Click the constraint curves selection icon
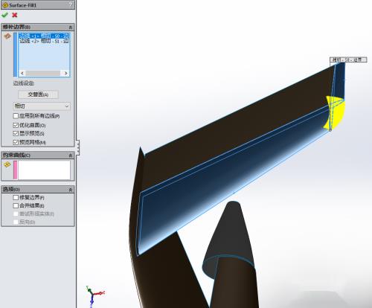Screen dimensions: 372x308 point(7,164)
